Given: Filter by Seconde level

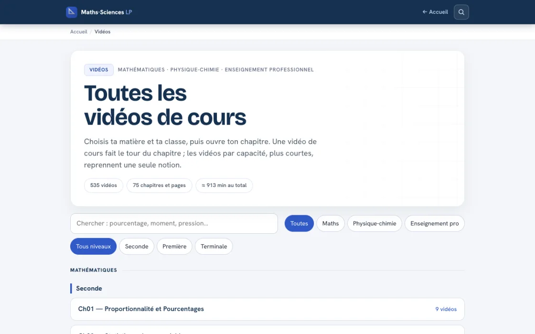Looking at the screenshot, I should [x=137, y=246].
